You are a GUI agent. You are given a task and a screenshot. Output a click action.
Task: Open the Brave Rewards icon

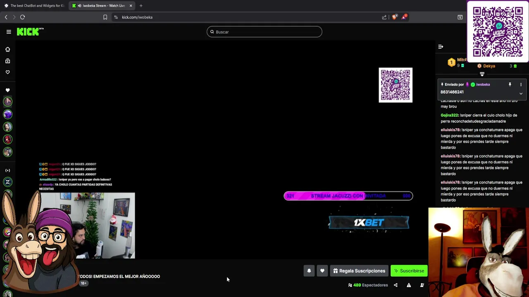[x=404, y=17]
